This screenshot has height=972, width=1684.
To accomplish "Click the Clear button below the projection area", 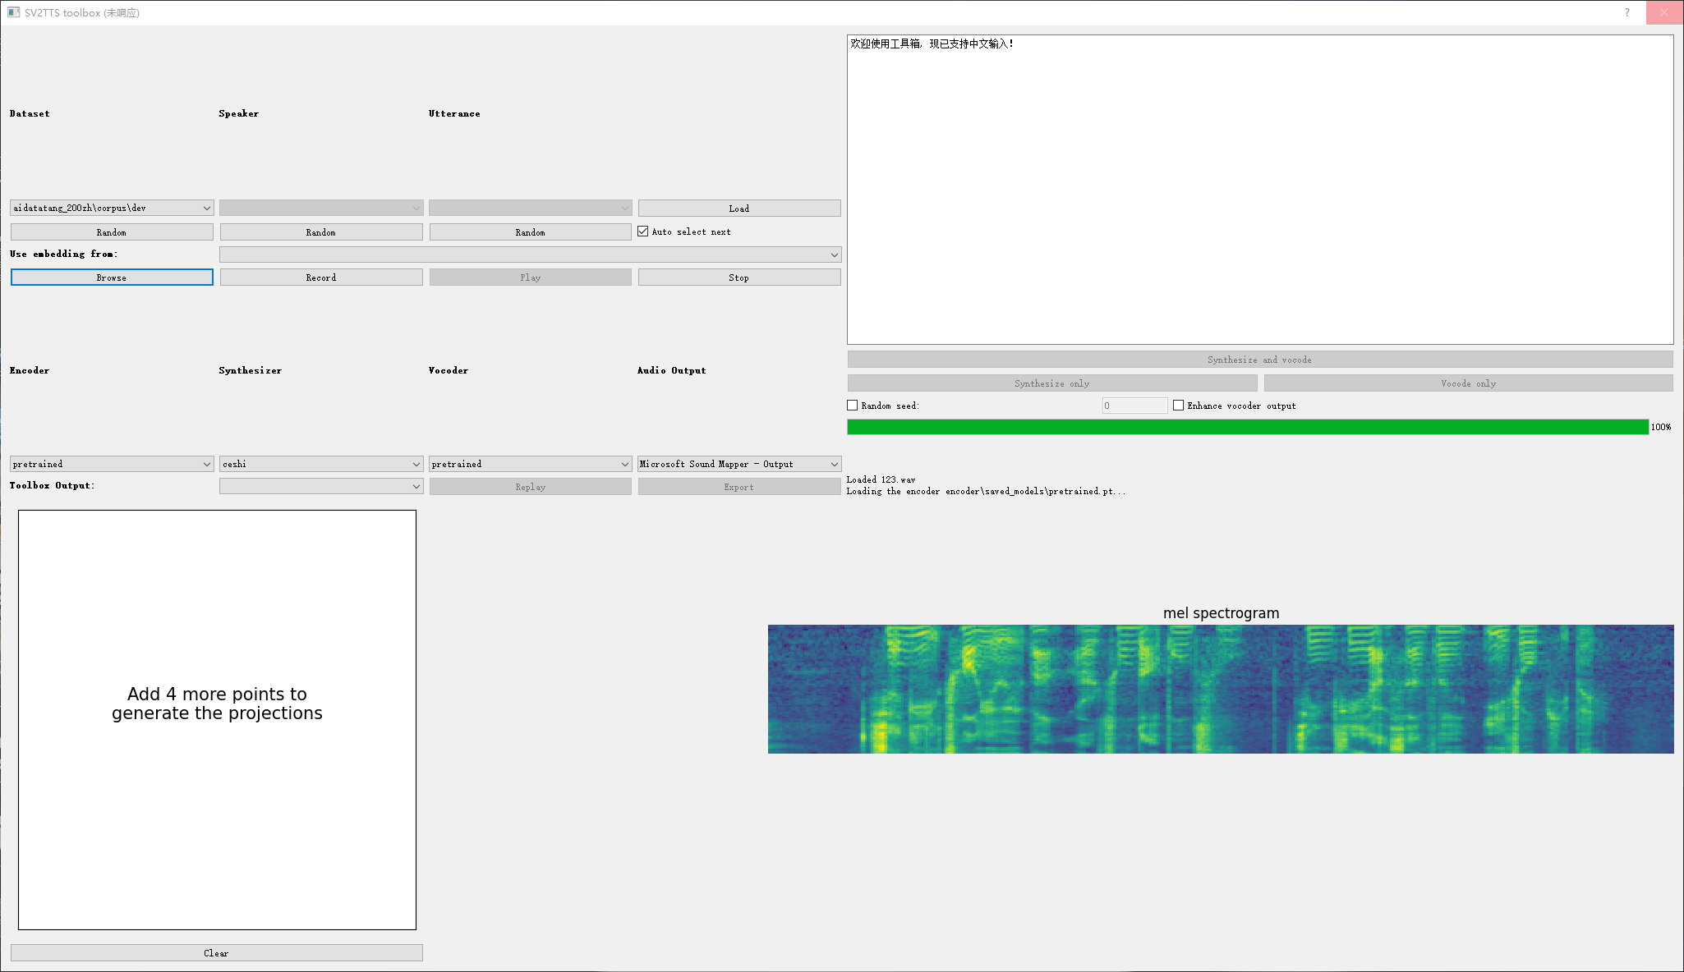I will coord(216,952).
